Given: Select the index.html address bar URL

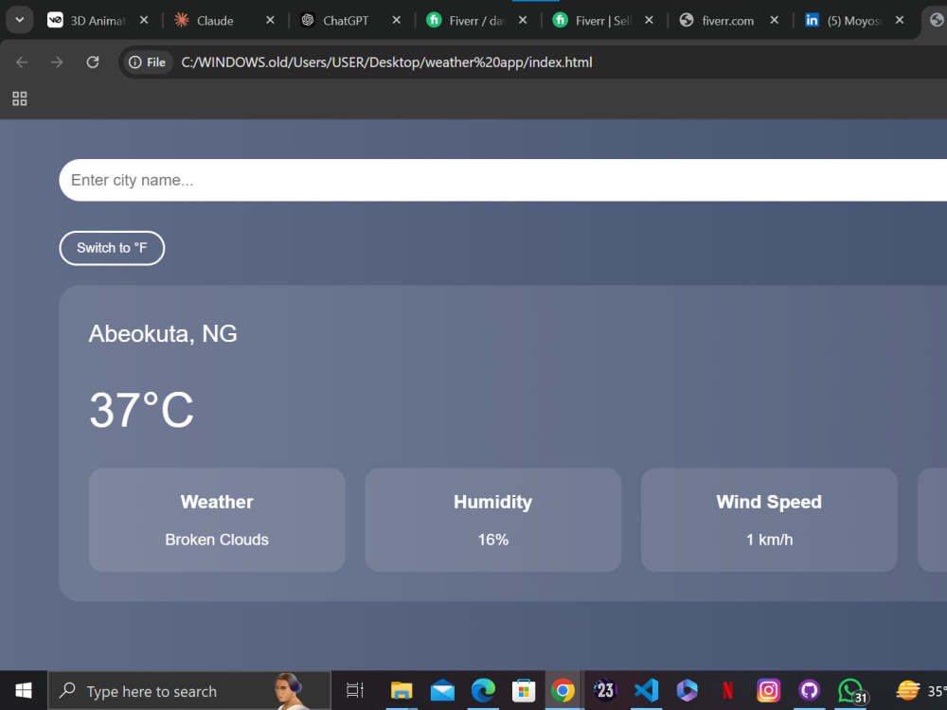Looking at the screenshot, I should click(x=386, y=62).
